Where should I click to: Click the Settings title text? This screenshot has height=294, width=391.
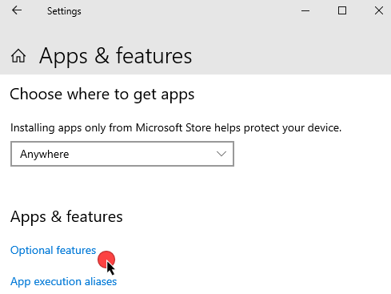pos(64,11)
